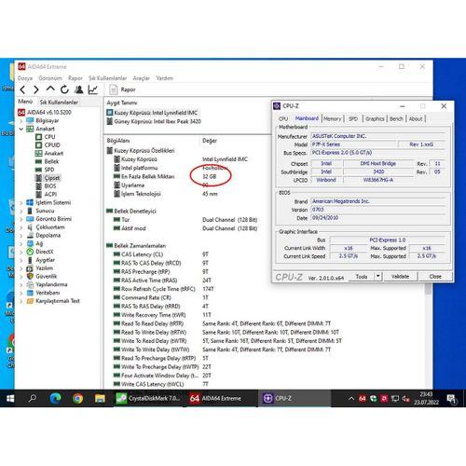Image resolution: width=466 pixels, height=466 pixels.
Task: Select Kuzey Köprüsü: Intel Lynnfield IMC device
Action: [x=152, y=113]
